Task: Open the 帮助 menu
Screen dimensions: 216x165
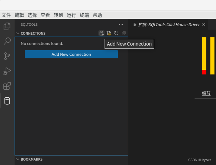Action: click(97, 15)
